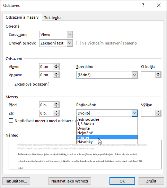
Task: Open the help question mark button
Action: point(143,5)
